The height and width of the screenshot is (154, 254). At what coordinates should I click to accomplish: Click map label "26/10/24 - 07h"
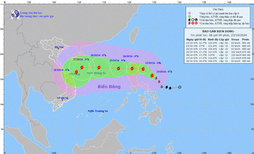coord(99,55)
